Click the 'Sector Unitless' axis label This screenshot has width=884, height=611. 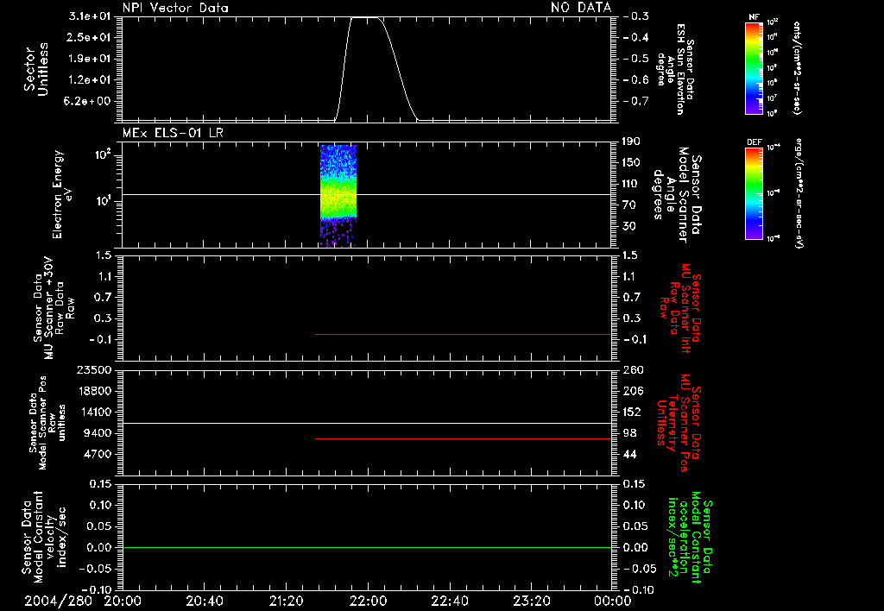(36, 69)
